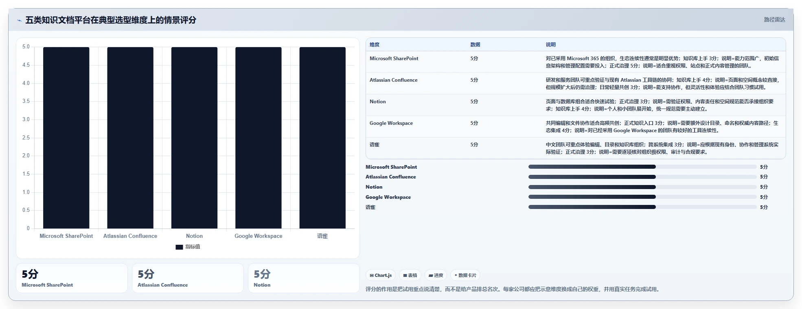Select the Notion bar in the chart
This screenshot has width=802, height=309.
(194, 138)
